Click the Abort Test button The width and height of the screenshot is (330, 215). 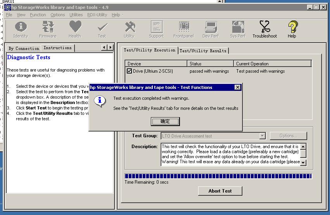pyautogui.click(x=220, y=191)
